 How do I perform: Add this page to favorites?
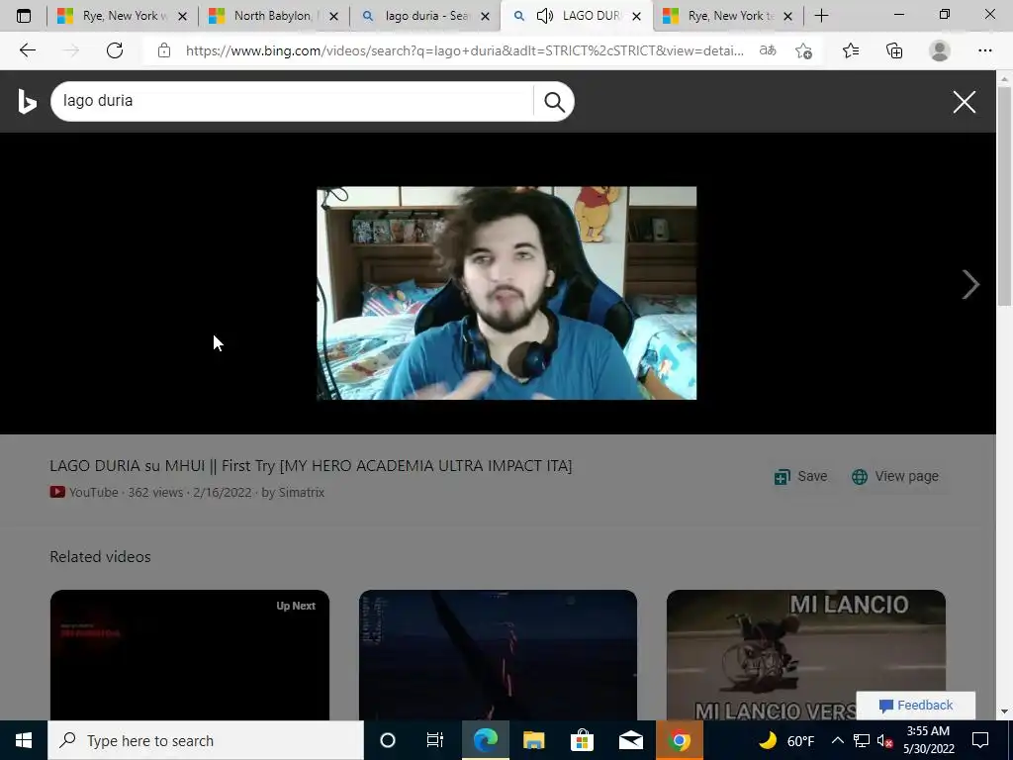pos(803,50)
